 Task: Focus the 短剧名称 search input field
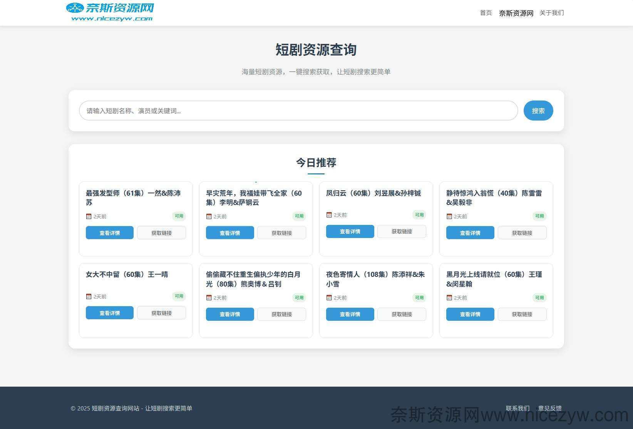click(x=298, y=111)
